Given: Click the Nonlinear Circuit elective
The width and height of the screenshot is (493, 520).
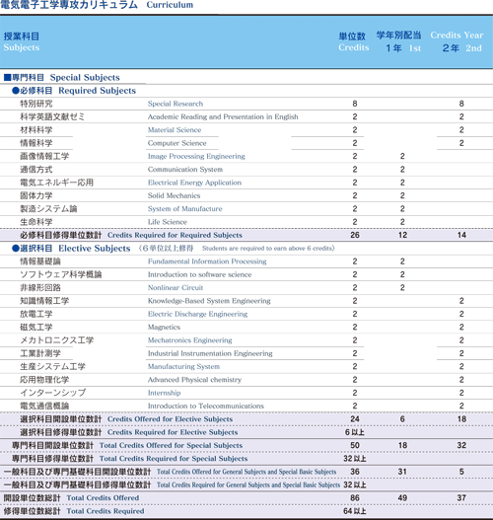Looking at the screenshot, I should [176, 287].
